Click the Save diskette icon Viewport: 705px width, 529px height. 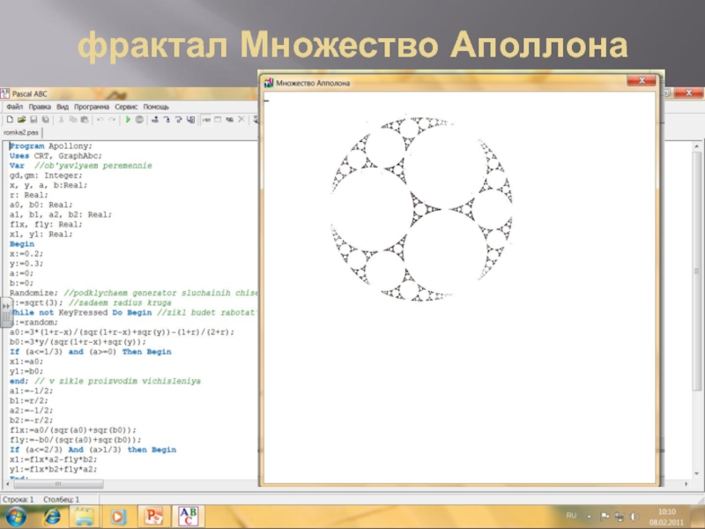[x=33, y=119]
